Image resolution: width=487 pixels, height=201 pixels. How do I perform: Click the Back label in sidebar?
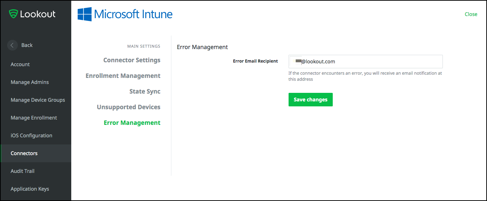27,45
